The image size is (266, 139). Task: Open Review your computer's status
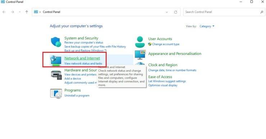pyautogui.click(x=84, y=42)
